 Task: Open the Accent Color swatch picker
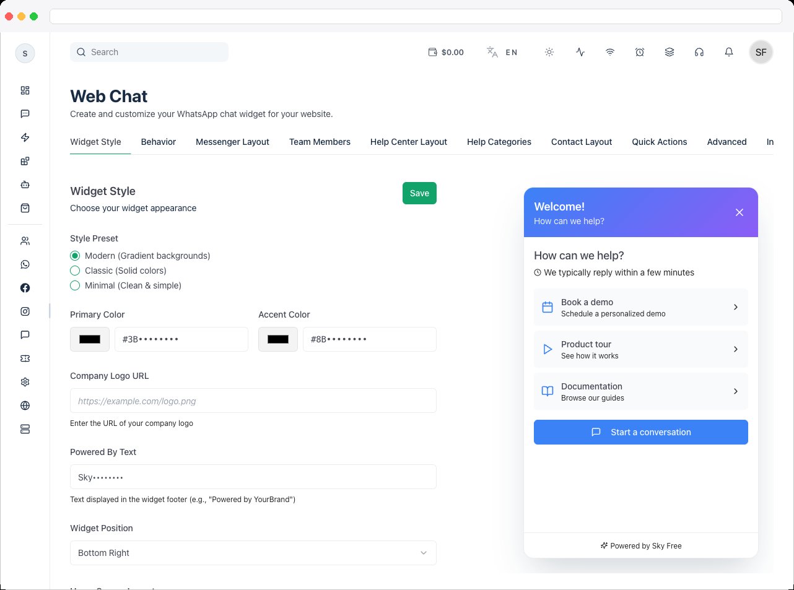click(x=278, y=339)
